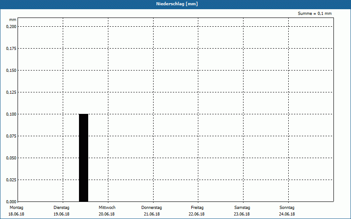Click the 0,125 y-axis value
351x219 pixels.
(x=11, y=92)
